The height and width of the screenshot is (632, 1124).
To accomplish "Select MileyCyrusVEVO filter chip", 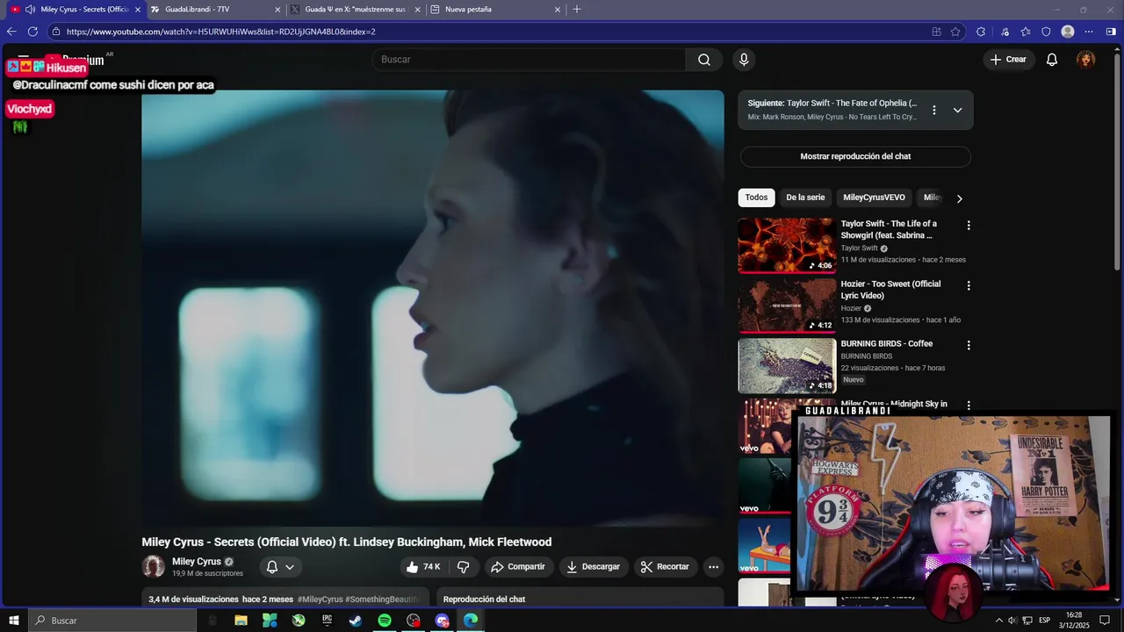I will coord(874,197).
